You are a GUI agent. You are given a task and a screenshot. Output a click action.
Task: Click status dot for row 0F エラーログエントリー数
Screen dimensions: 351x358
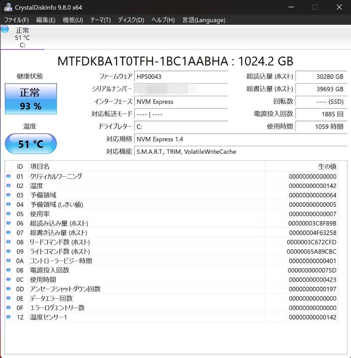8,308
